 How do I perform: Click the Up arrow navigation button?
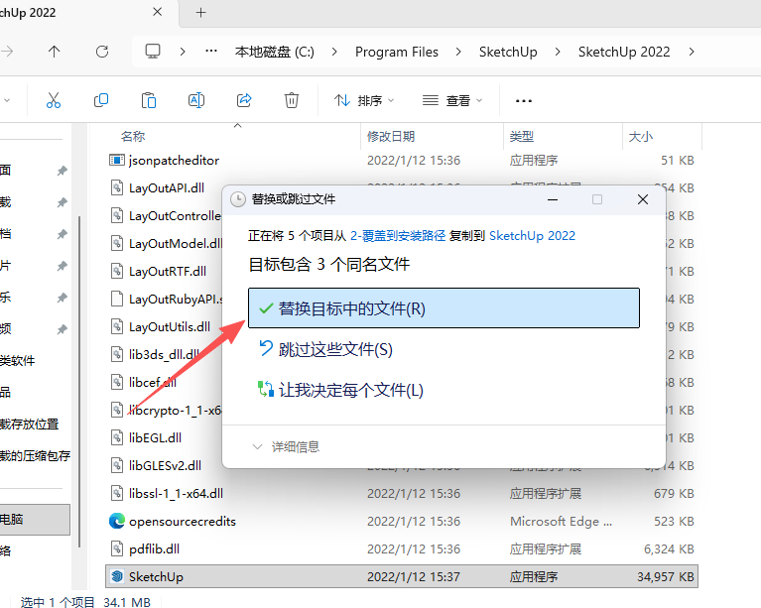click(x=54, y=52)
